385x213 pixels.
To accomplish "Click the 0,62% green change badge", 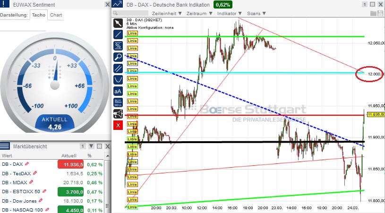I will coord(223,5).
